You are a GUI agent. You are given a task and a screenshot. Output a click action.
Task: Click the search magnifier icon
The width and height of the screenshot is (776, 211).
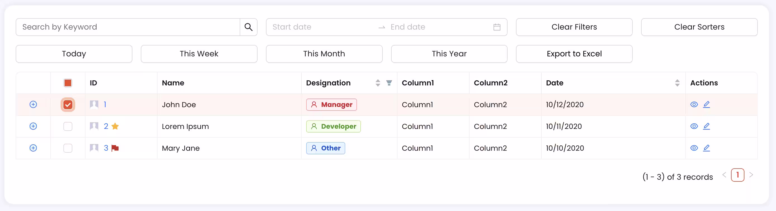248,27
